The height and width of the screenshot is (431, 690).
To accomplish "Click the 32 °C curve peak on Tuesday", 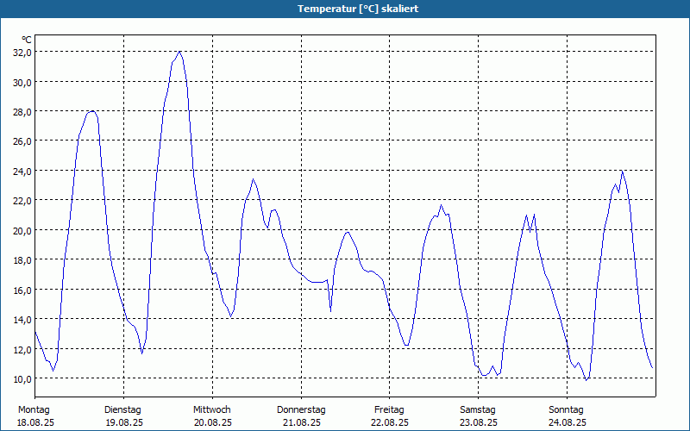I will 179,52.
